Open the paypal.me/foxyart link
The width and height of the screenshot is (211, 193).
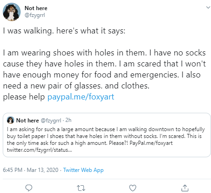(81, 97)
